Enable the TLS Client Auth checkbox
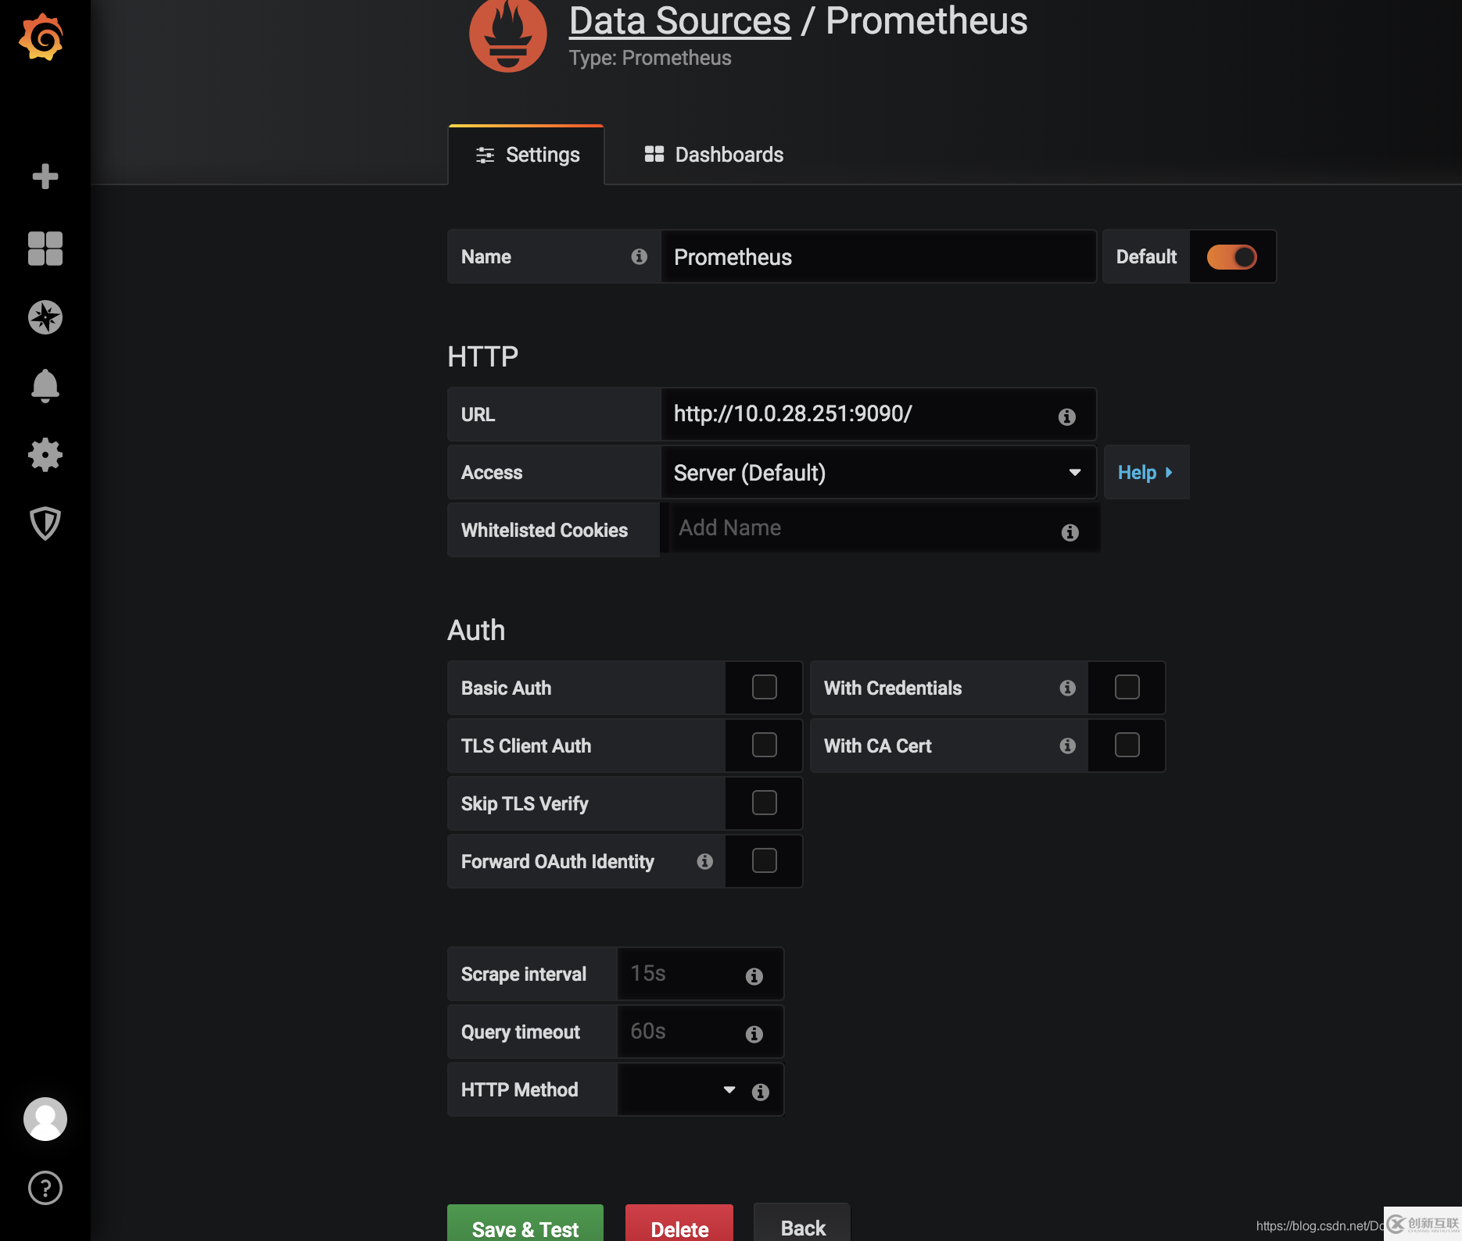This screenshot has width=1462, height=1241. click(x=765, y=745)
